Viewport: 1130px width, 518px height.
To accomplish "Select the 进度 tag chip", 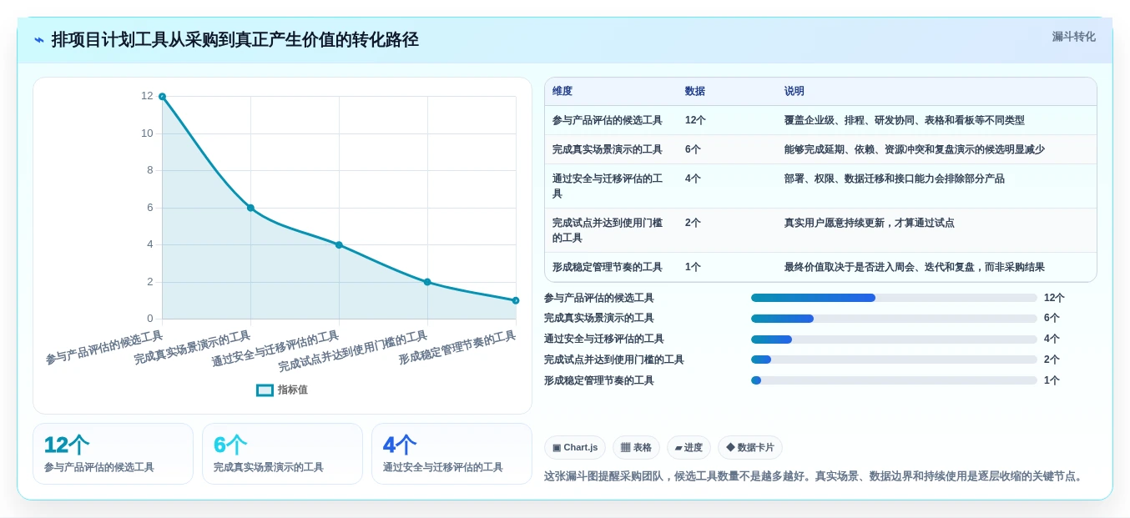I will 689,447.
